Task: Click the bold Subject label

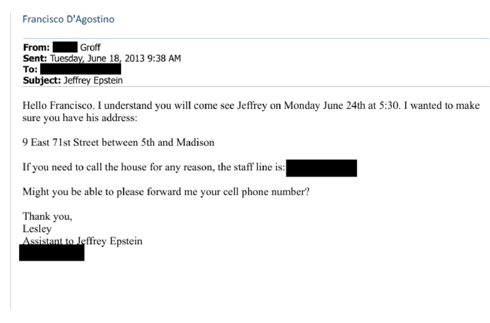Action: click(42, 80)
